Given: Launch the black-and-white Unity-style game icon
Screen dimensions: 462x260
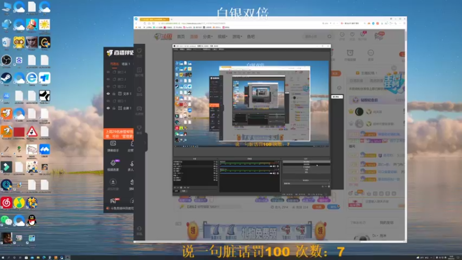Looking at the screenshot, I should [44, 96].
